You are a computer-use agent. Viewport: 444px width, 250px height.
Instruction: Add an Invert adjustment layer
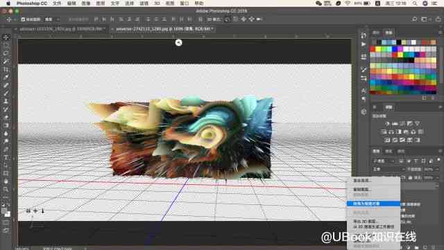coord(387,140)
